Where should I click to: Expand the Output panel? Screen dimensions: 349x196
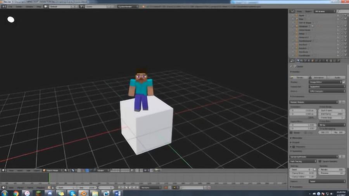(x=295, y=142)
